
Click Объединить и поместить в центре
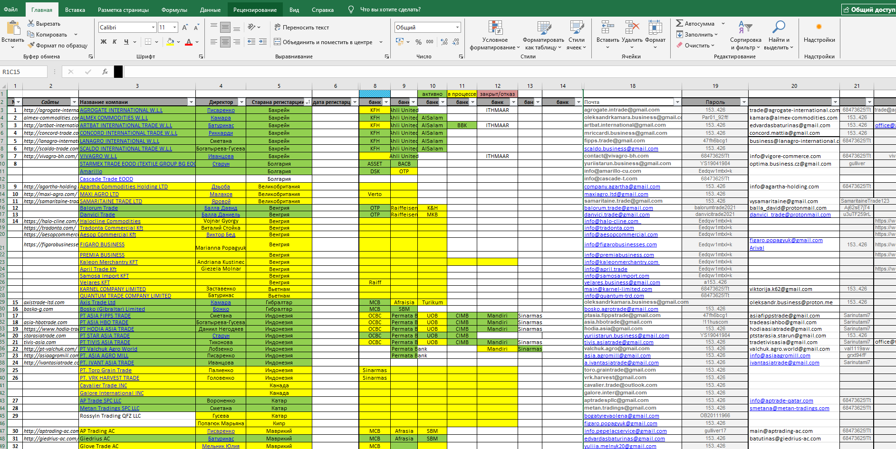tap(324, 42)
